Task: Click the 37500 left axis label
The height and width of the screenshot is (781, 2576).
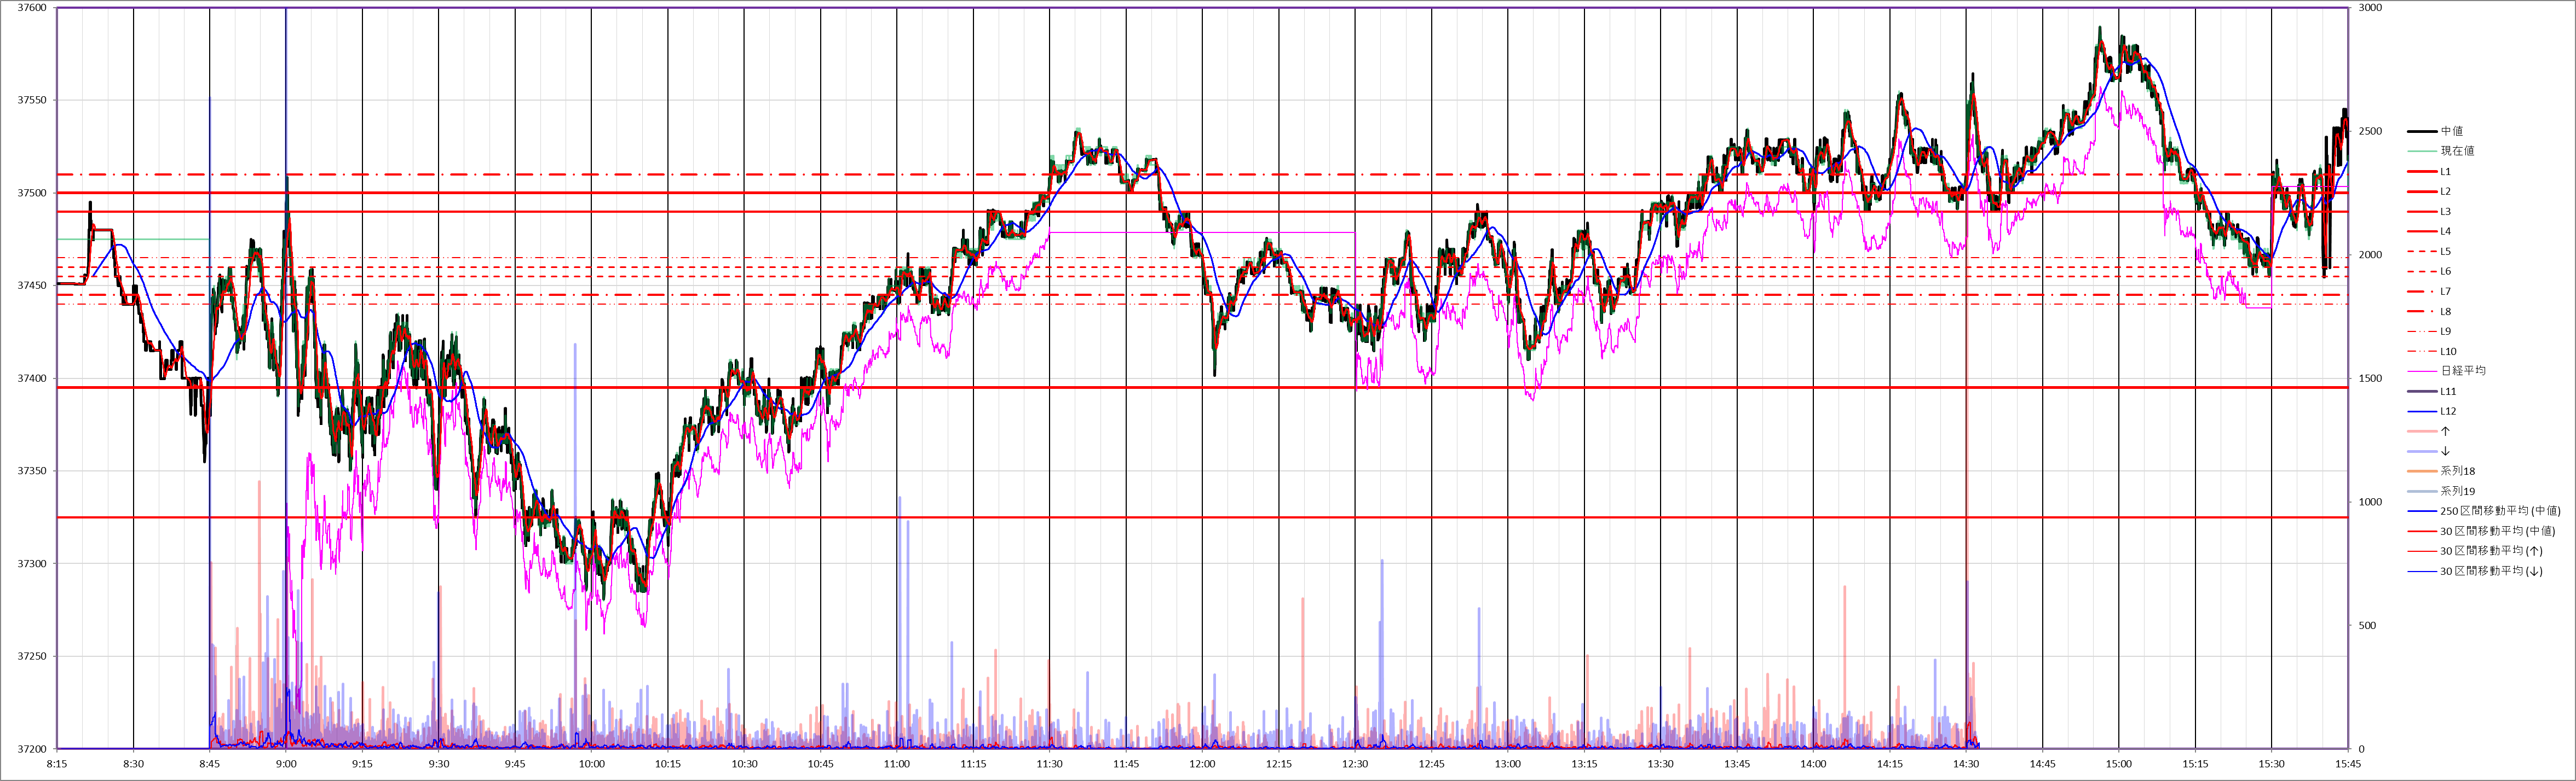Action: pos(32,193)
